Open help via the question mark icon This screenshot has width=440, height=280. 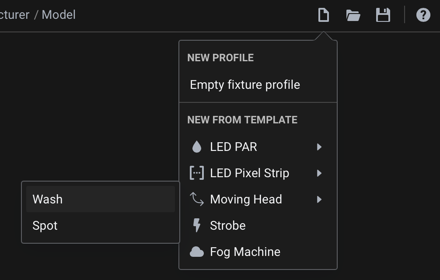coord(423,15)
